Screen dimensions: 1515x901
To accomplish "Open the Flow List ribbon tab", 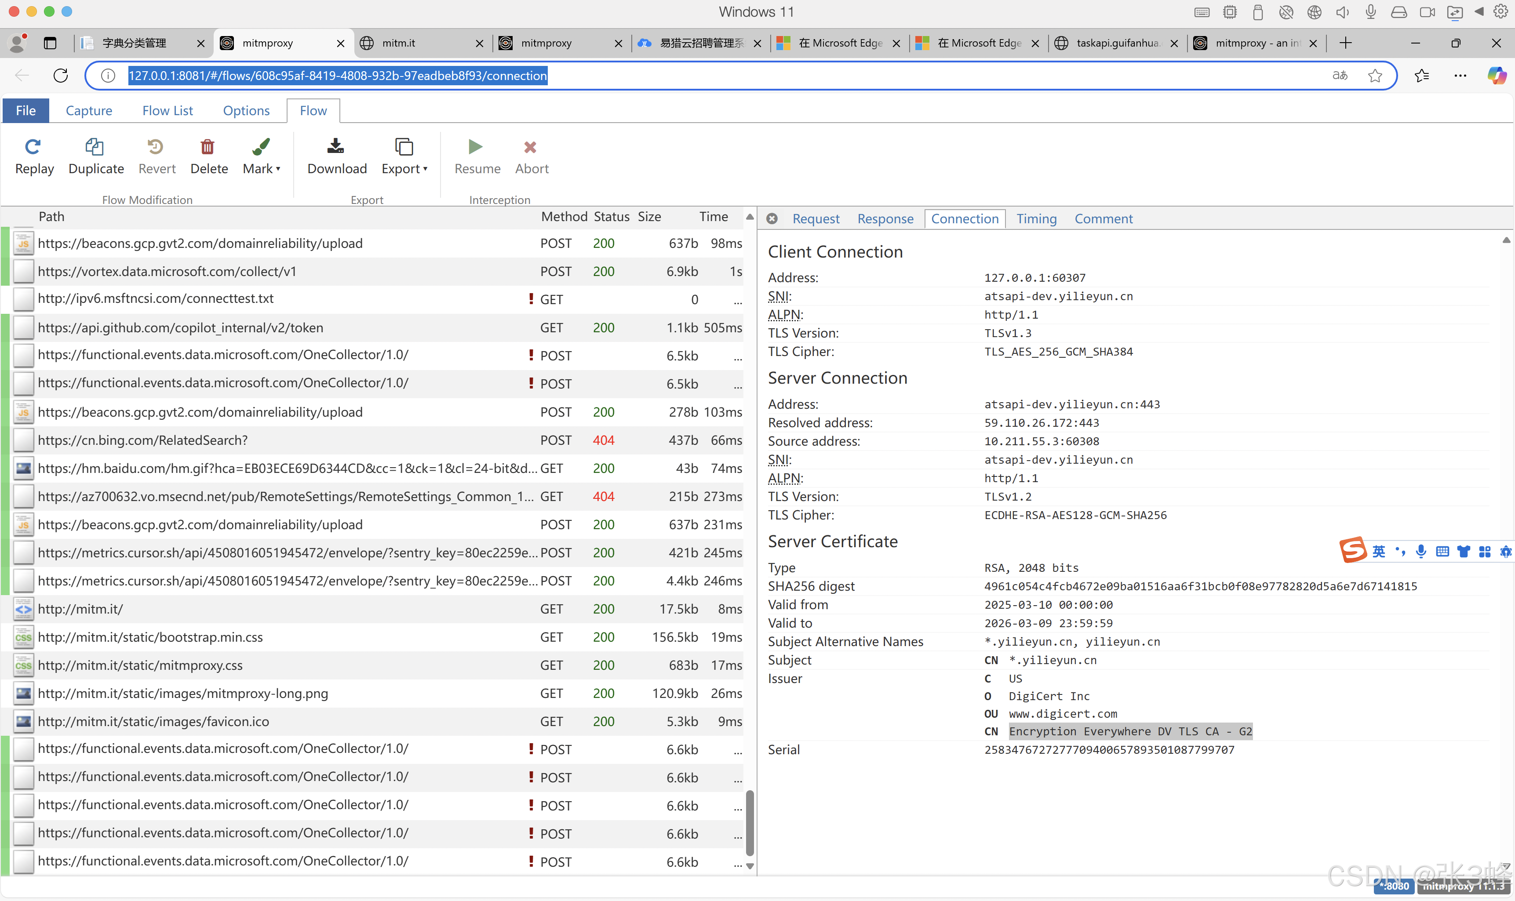I will (x=167, y=110).
